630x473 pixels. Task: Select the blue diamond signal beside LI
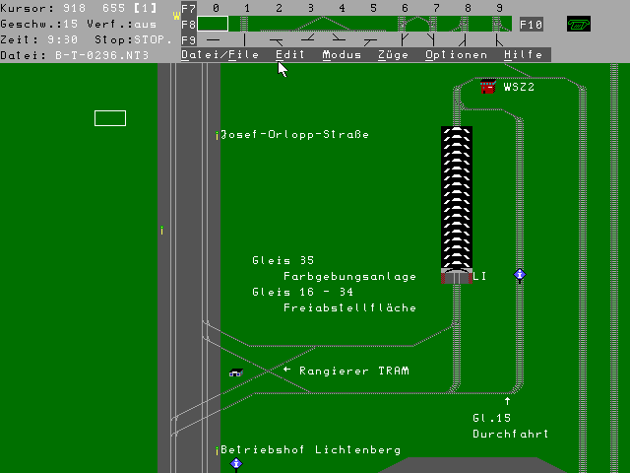click(520, 275)
